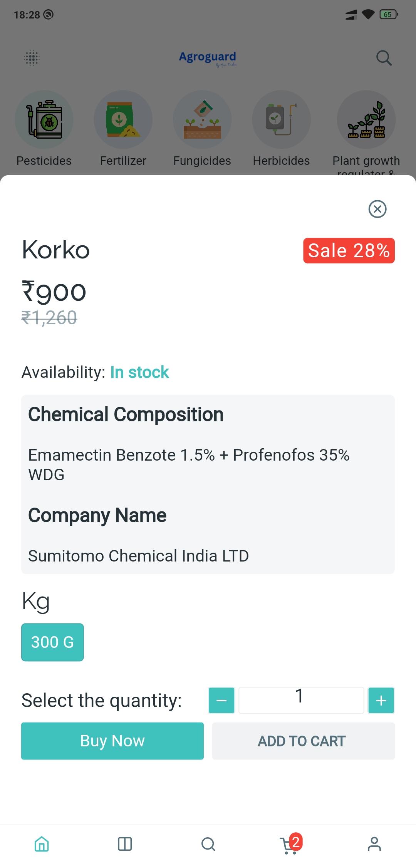Viewport: 416px width, 865px height.
Task: Open the Fungicides category icon
Action: pyautogui.click(x=202, y=119)
